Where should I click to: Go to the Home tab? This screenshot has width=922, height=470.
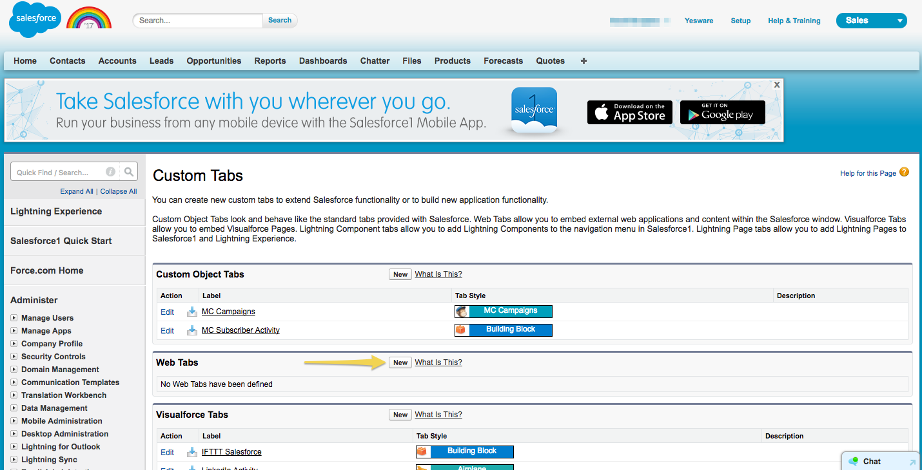click(25, 61)
